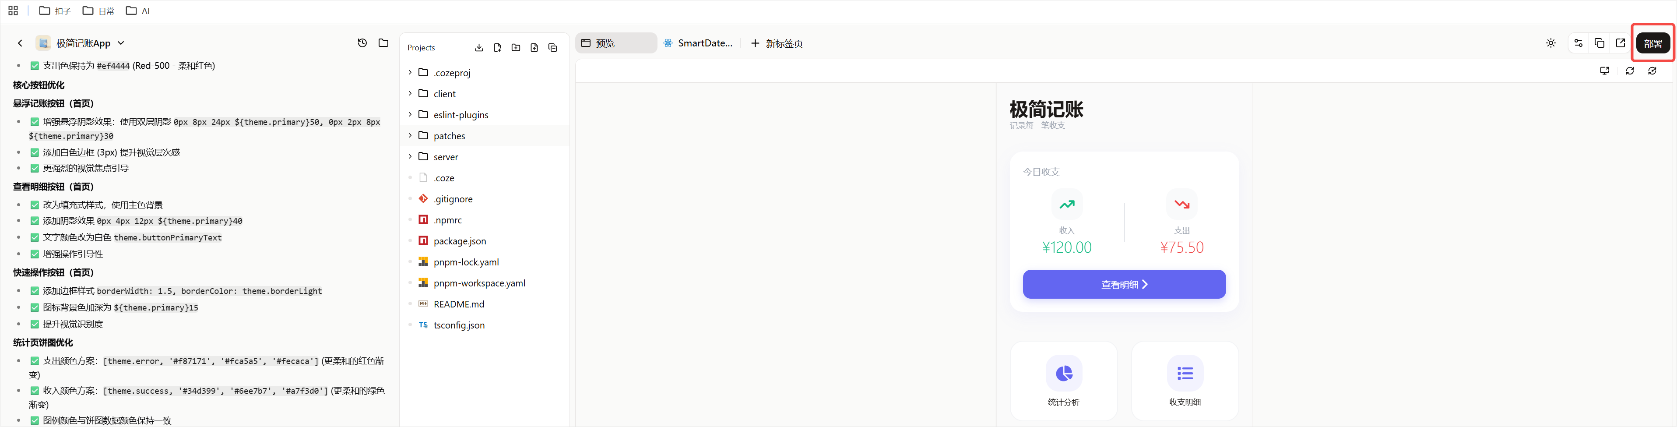Toggle the light theme sun icon

pos(1550,43)
